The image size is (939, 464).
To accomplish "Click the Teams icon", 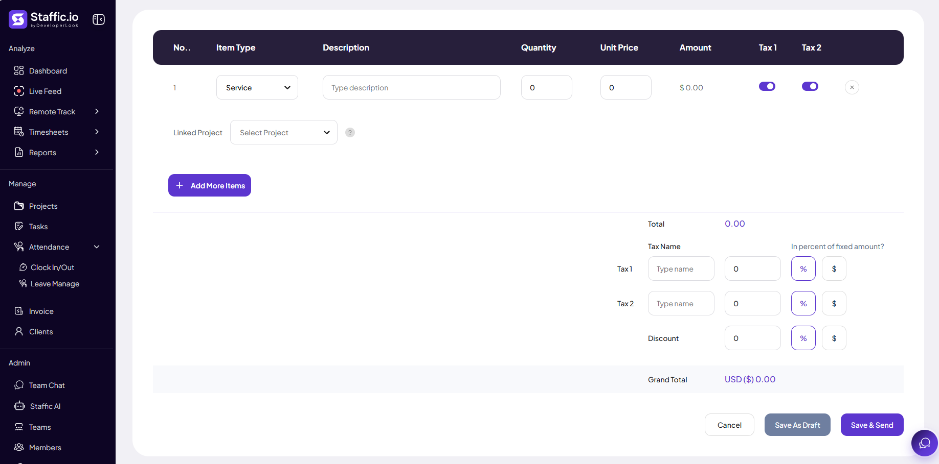I will pos(19,427).
